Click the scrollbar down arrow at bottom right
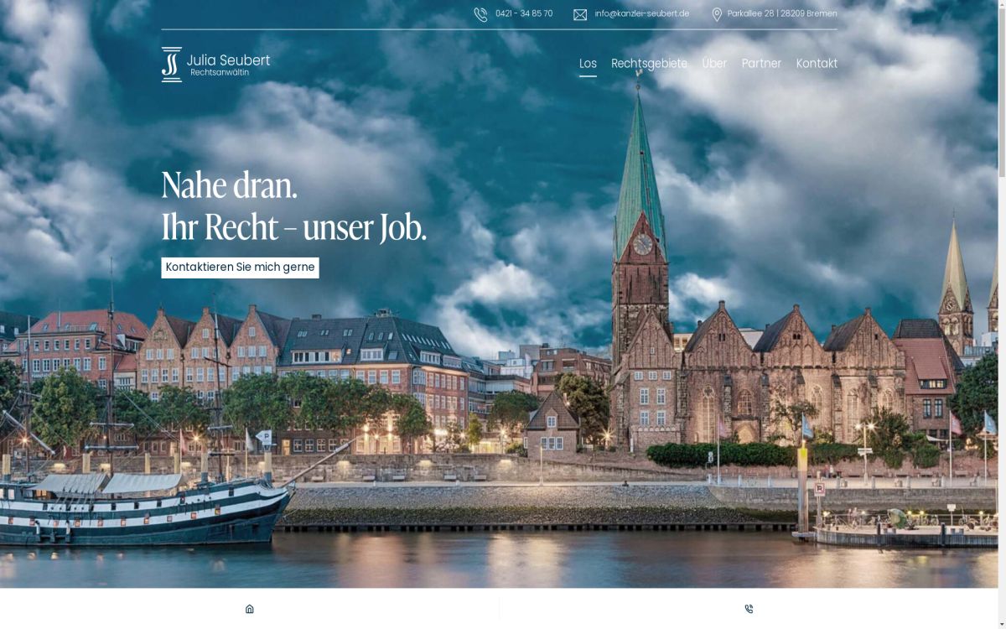 coord(1000,623)
